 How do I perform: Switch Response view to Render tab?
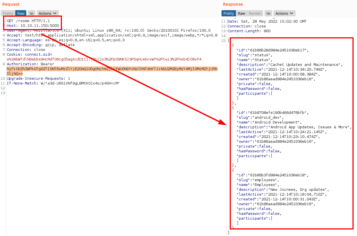[255, 13]
